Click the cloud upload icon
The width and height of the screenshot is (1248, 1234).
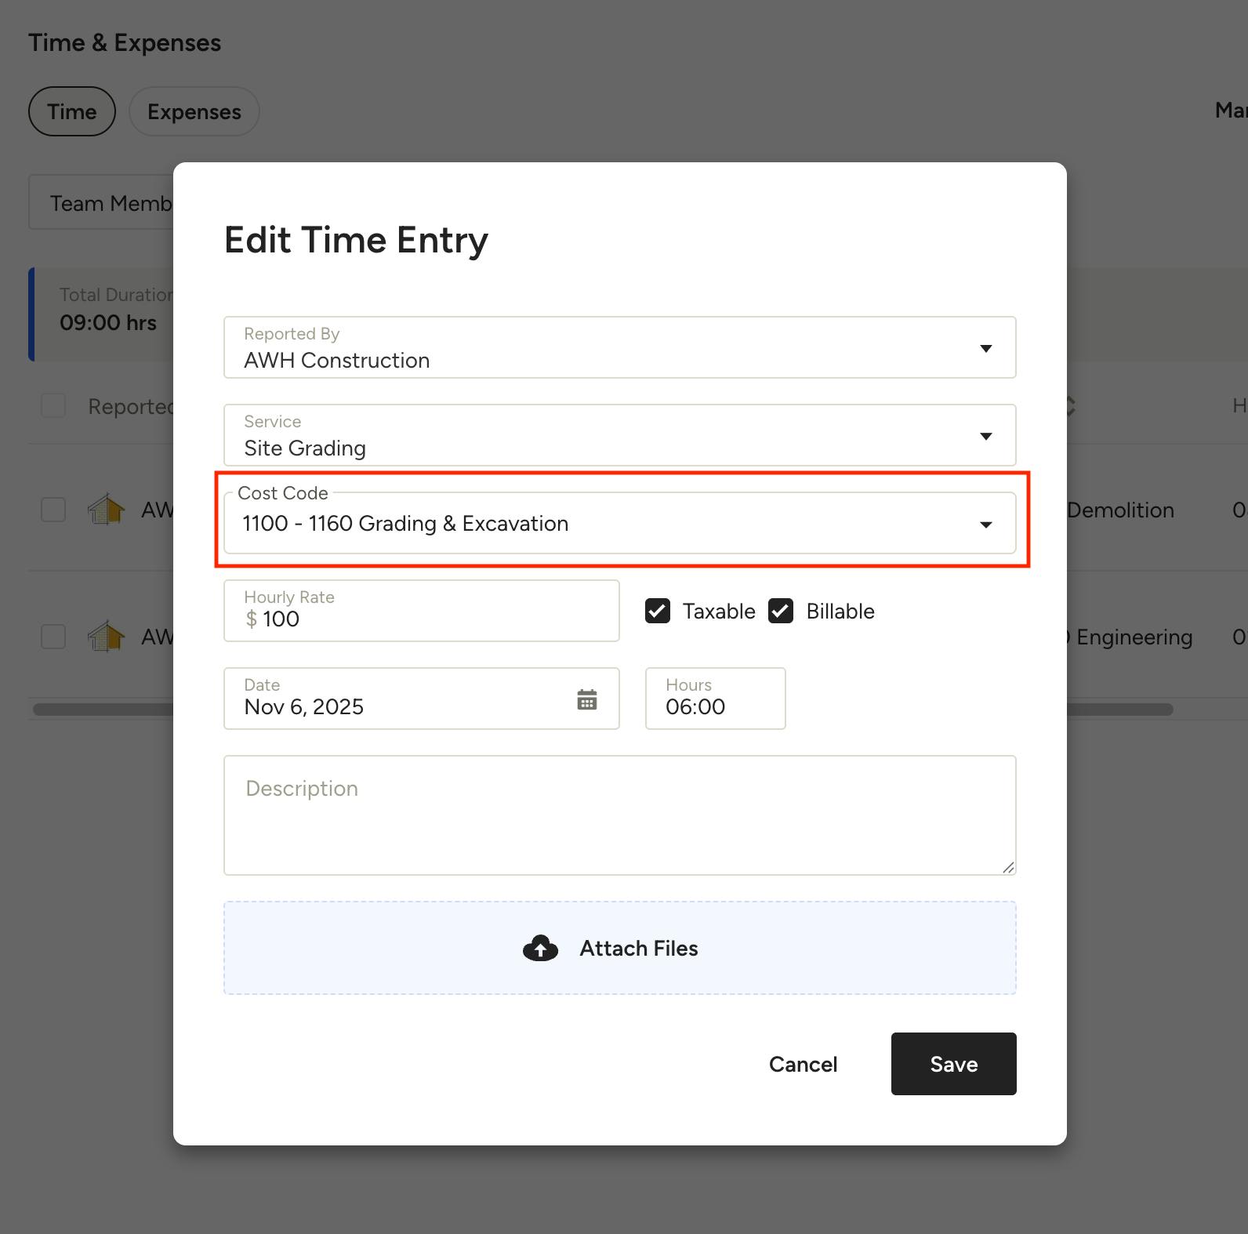point(540,949)
